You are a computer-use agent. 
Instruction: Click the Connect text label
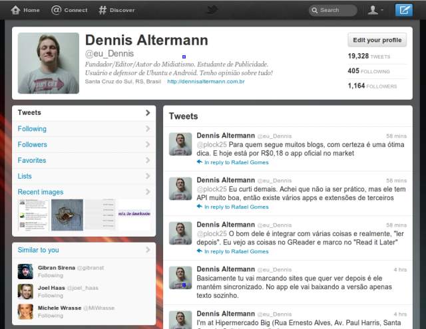tap(76, 10)
